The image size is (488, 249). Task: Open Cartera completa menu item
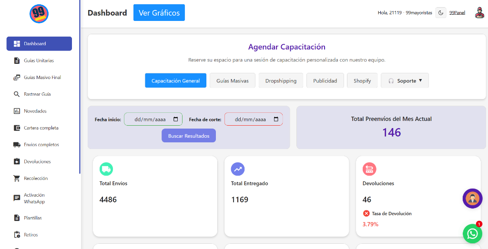[41, 128]
